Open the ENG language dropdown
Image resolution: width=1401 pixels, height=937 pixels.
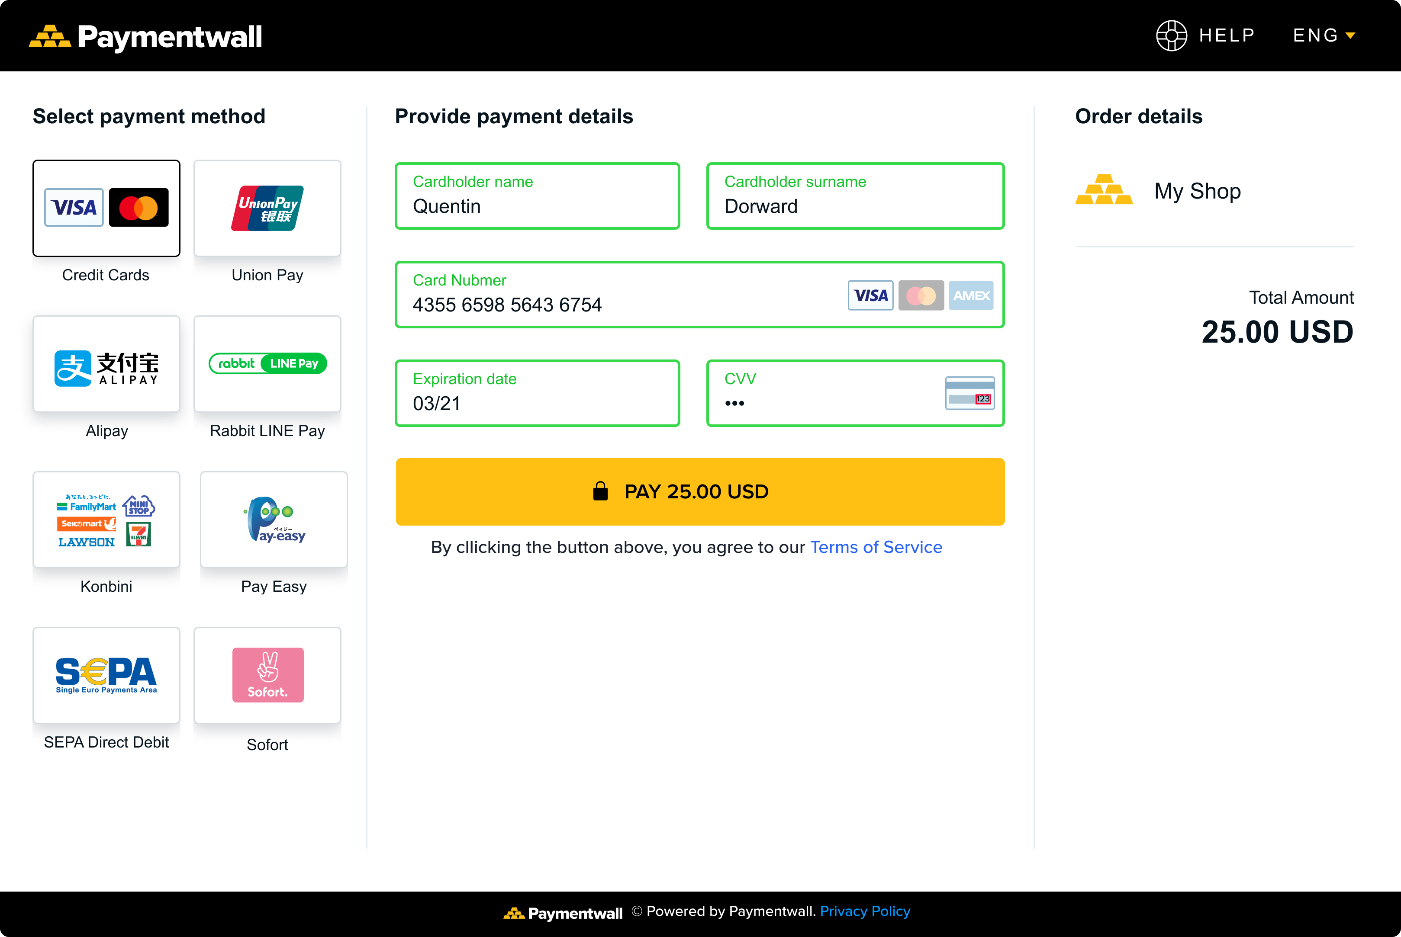1323,35
